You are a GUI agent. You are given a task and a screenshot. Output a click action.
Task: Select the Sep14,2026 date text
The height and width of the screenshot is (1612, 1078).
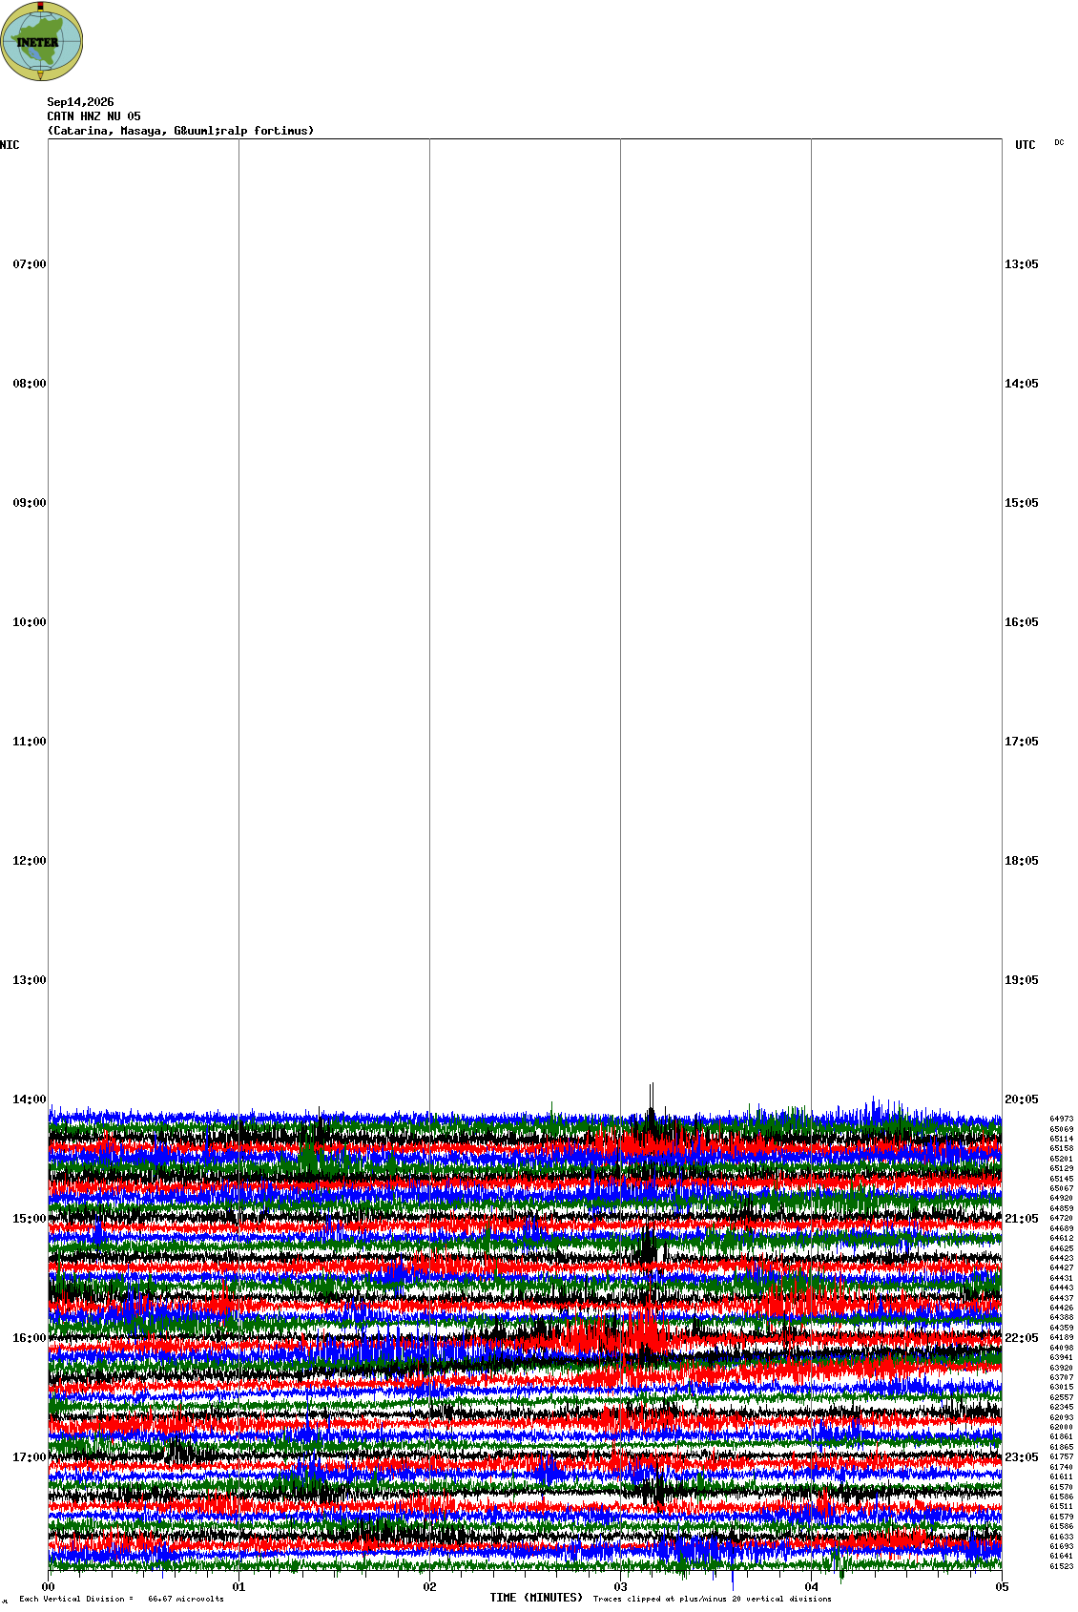[81, 102]
